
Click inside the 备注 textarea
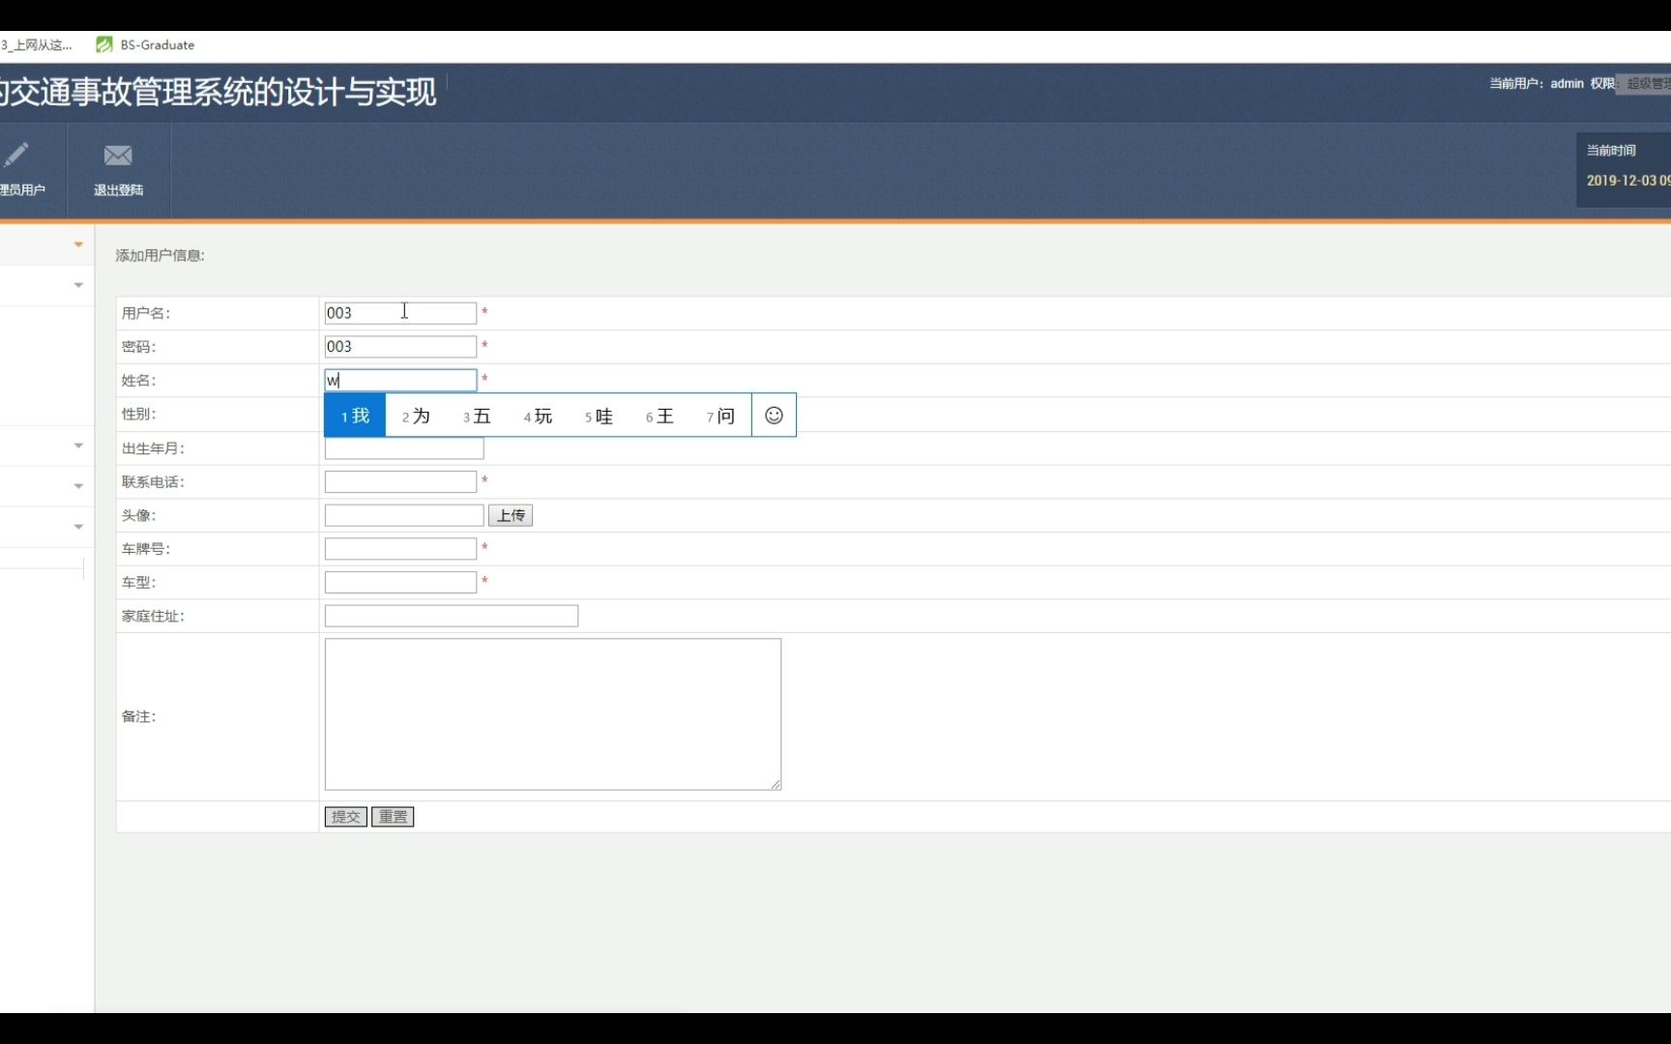pos(553,714)
